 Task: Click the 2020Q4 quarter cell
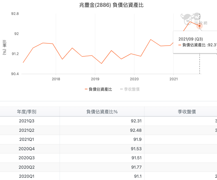[27, 149]
